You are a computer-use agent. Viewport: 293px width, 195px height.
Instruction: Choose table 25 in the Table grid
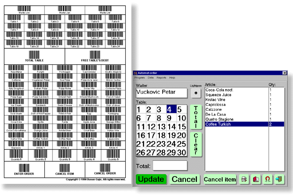tap(182, 144)
